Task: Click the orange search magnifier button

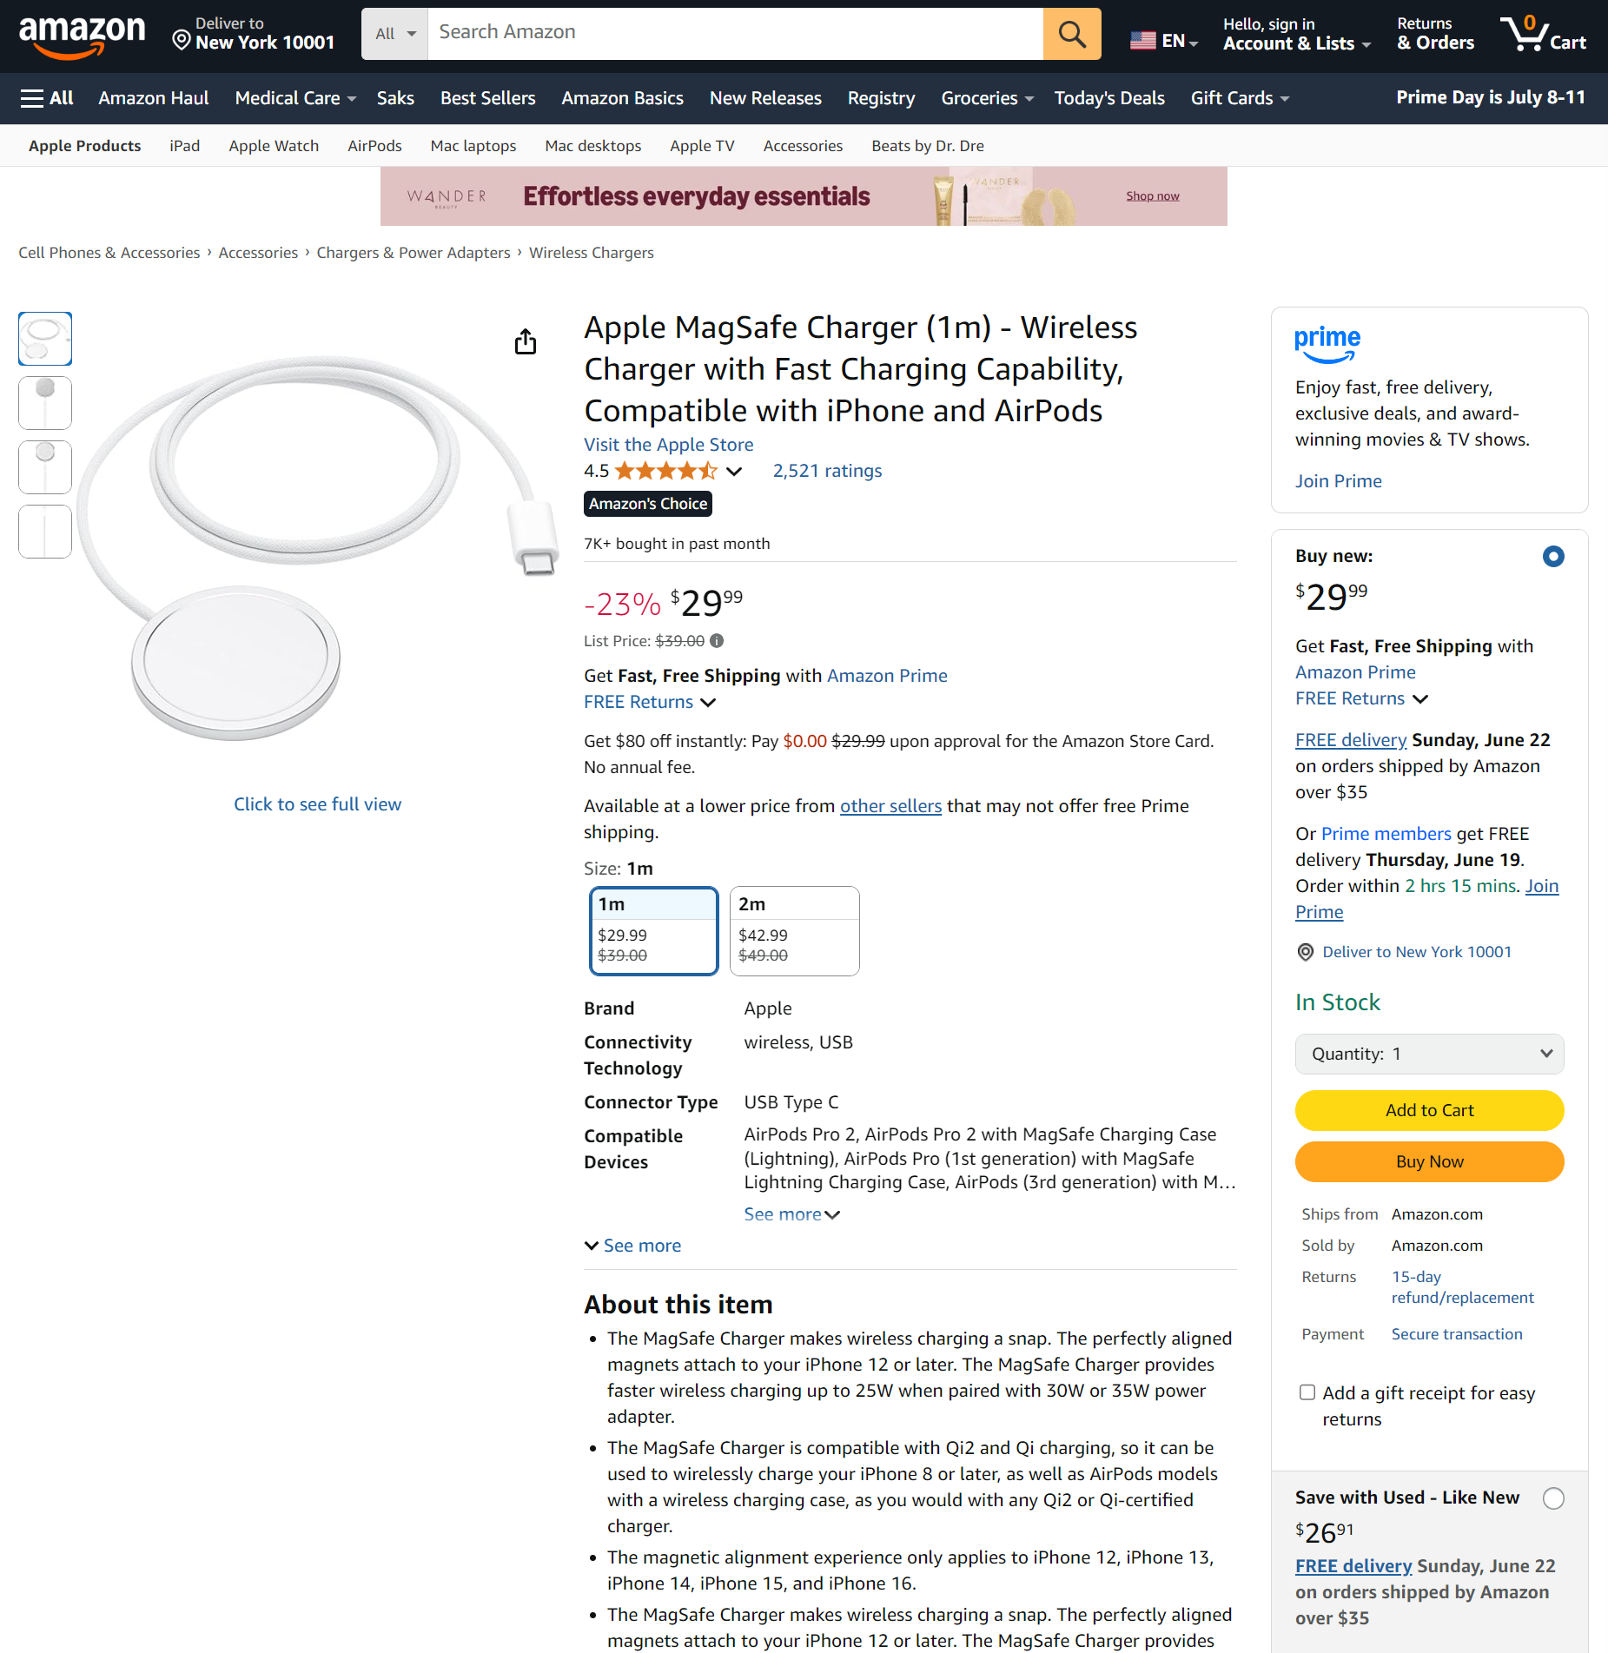Action: [x=1072, y=34]
